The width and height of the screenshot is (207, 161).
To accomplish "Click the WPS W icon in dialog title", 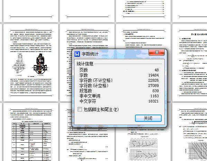I will 77,54.
